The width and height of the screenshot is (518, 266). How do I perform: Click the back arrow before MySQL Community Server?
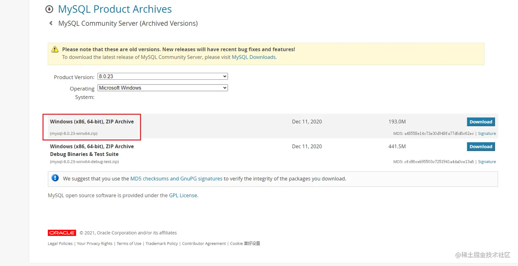[51, 23]
